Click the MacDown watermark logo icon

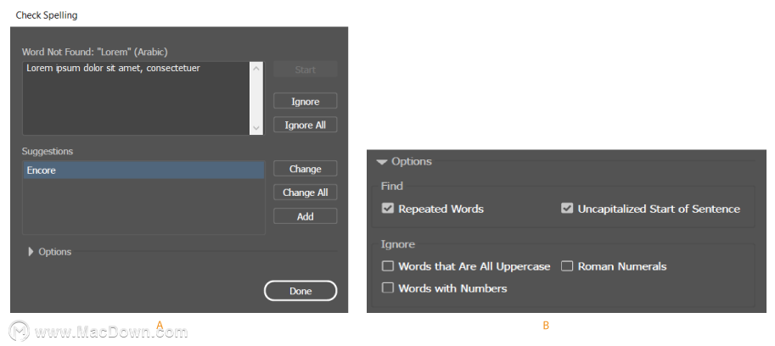click(20, 331)
